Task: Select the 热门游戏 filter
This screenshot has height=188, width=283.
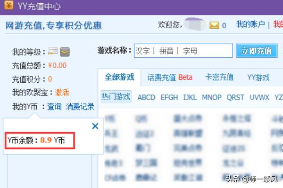Action: click(x=116, y=97)
